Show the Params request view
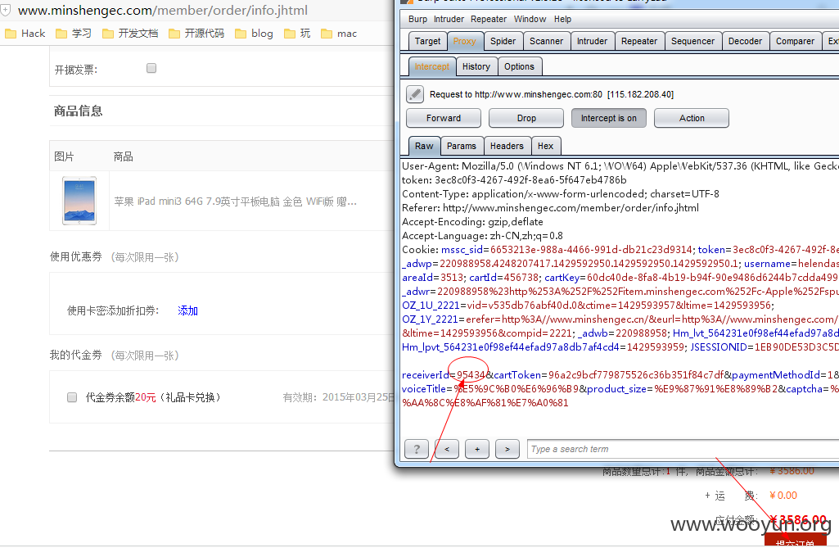Viewport: 839px width, 548px height. (x=461, y=146)
